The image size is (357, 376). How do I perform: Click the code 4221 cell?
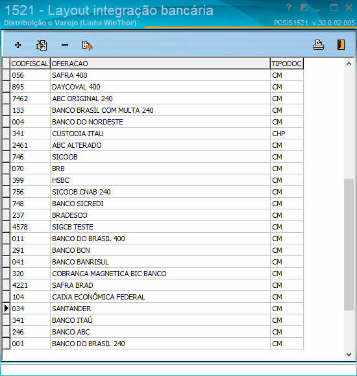tap(30, 285)
